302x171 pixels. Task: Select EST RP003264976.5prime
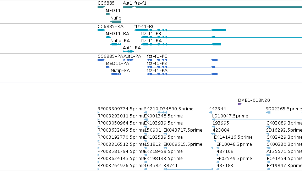pos(121,166)
